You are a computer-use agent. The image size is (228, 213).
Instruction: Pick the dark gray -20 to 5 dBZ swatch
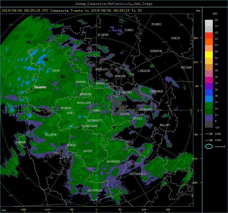[209, 124]
